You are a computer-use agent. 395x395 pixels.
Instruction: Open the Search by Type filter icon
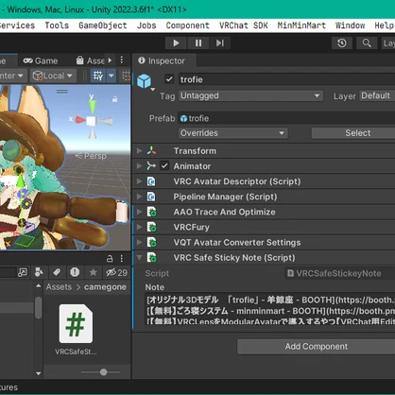click(39, 272)
